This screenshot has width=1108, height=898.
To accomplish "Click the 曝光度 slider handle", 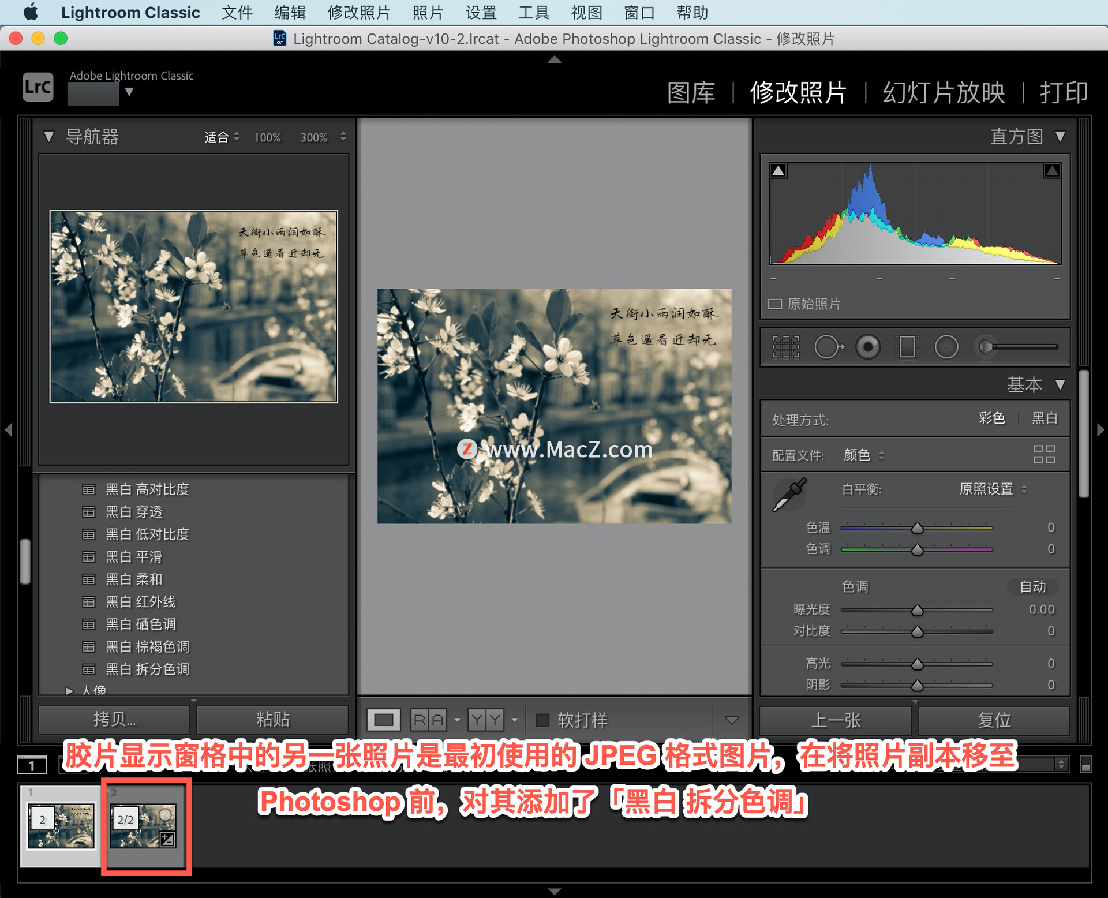I will (x=917, y=610).
